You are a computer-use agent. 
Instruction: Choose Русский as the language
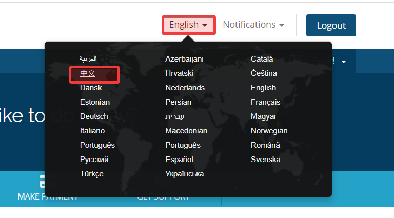94,160
